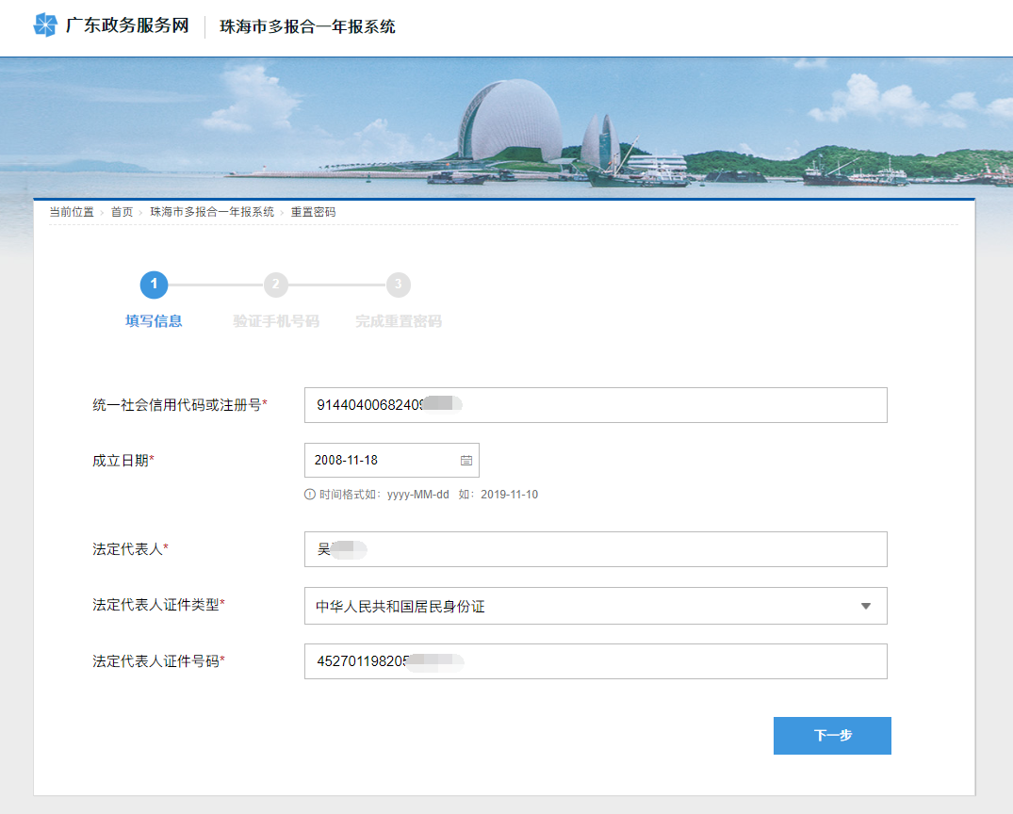The image size is (1013, 814).
Task: Click the info icon beside date format hint
Action: (x=310, y=495)
